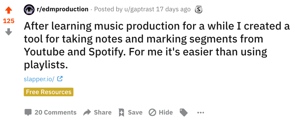
Task: Click the Hide circle-slash icon
Action: coord(153,112)
